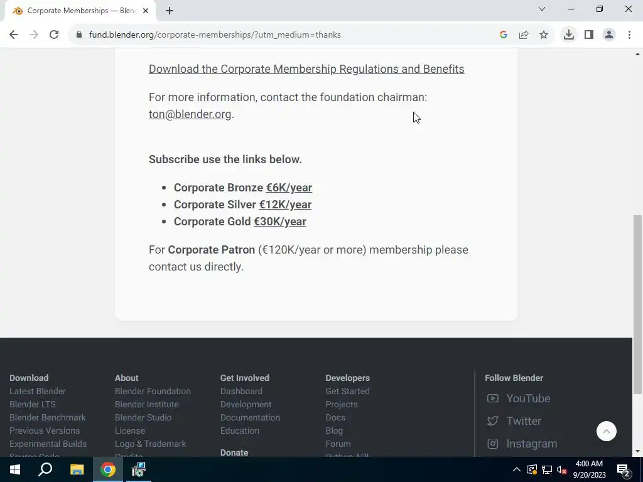This screenshot has height=482, width=643.
Task: Click Chrome icon in taskbar
Action: pyautogui.click(x=108, y=469)
